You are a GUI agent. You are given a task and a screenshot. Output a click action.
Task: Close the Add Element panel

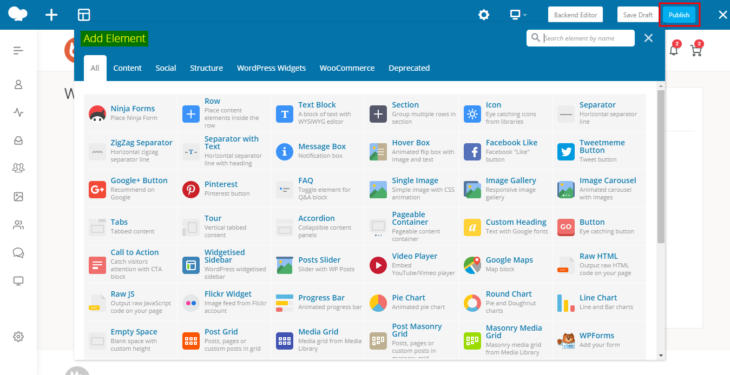point(648,38)
